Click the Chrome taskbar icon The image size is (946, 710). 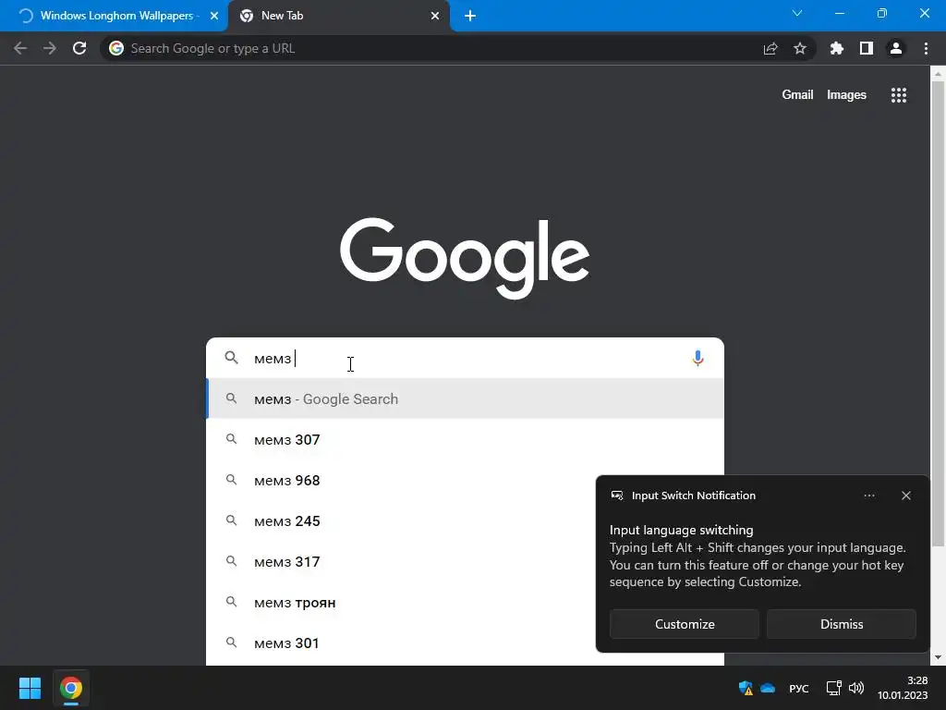(70, 688)
